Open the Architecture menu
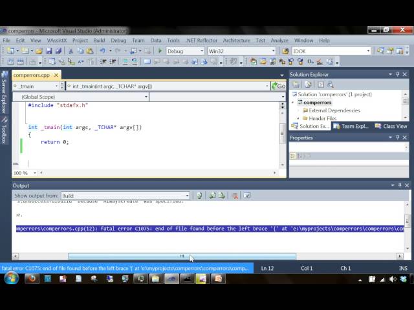 (236, 40)
